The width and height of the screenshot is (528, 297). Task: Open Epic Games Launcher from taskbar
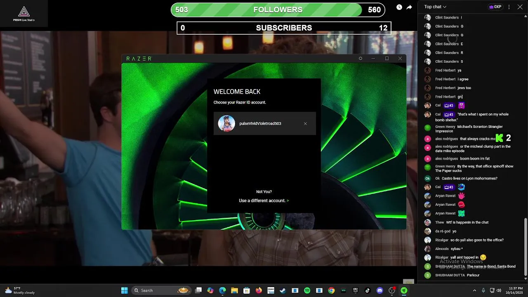[x=356, y=290]
